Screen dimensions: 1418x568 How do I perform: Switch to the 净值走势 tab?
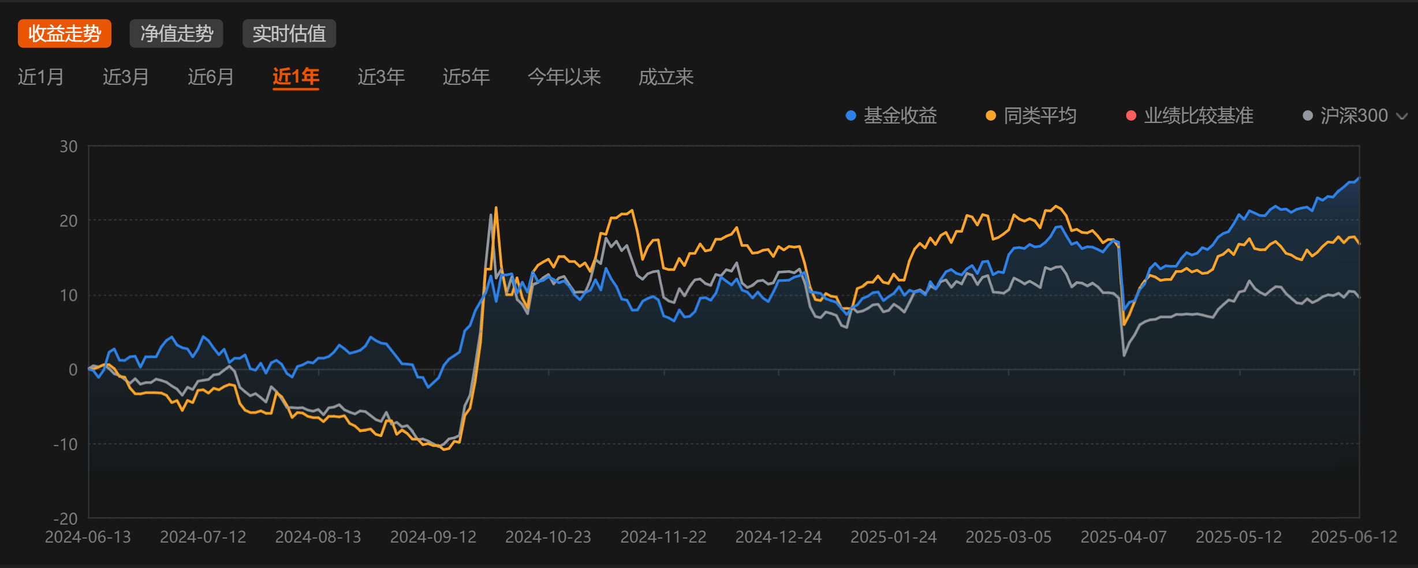click(x=177, y=33)
